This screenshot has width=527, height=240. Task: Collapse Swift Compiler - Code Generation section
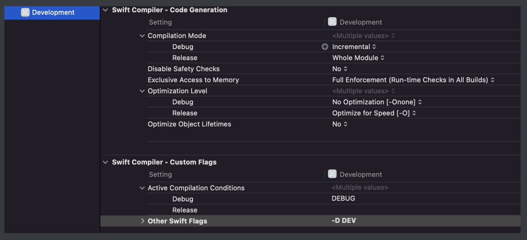click(105, 10)
